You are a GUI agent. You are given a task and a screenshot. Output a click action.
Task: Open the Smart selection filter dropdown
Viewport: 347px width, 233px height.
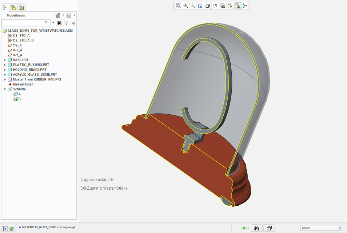[340, 228]
